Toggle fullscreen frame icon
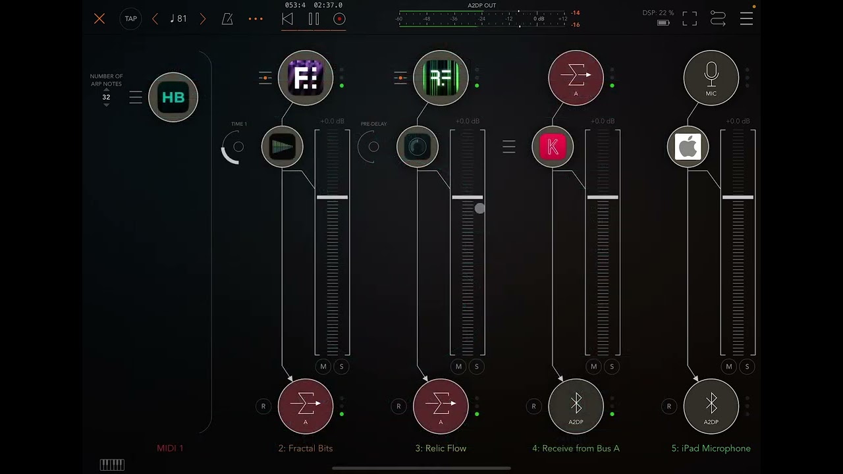The image size is (843, 474). point(690,18)
